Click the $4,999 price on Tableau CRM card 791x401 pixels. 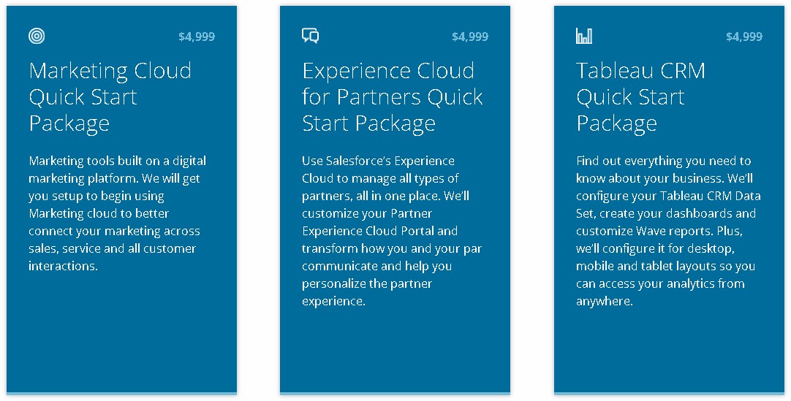click(x=744, y=37)
